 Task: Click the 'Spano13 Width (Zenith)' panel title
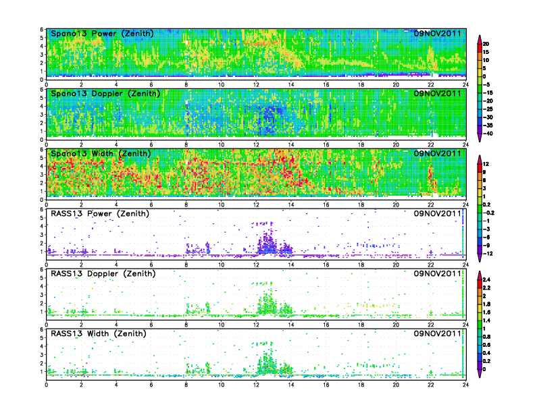tap(101, 154)
